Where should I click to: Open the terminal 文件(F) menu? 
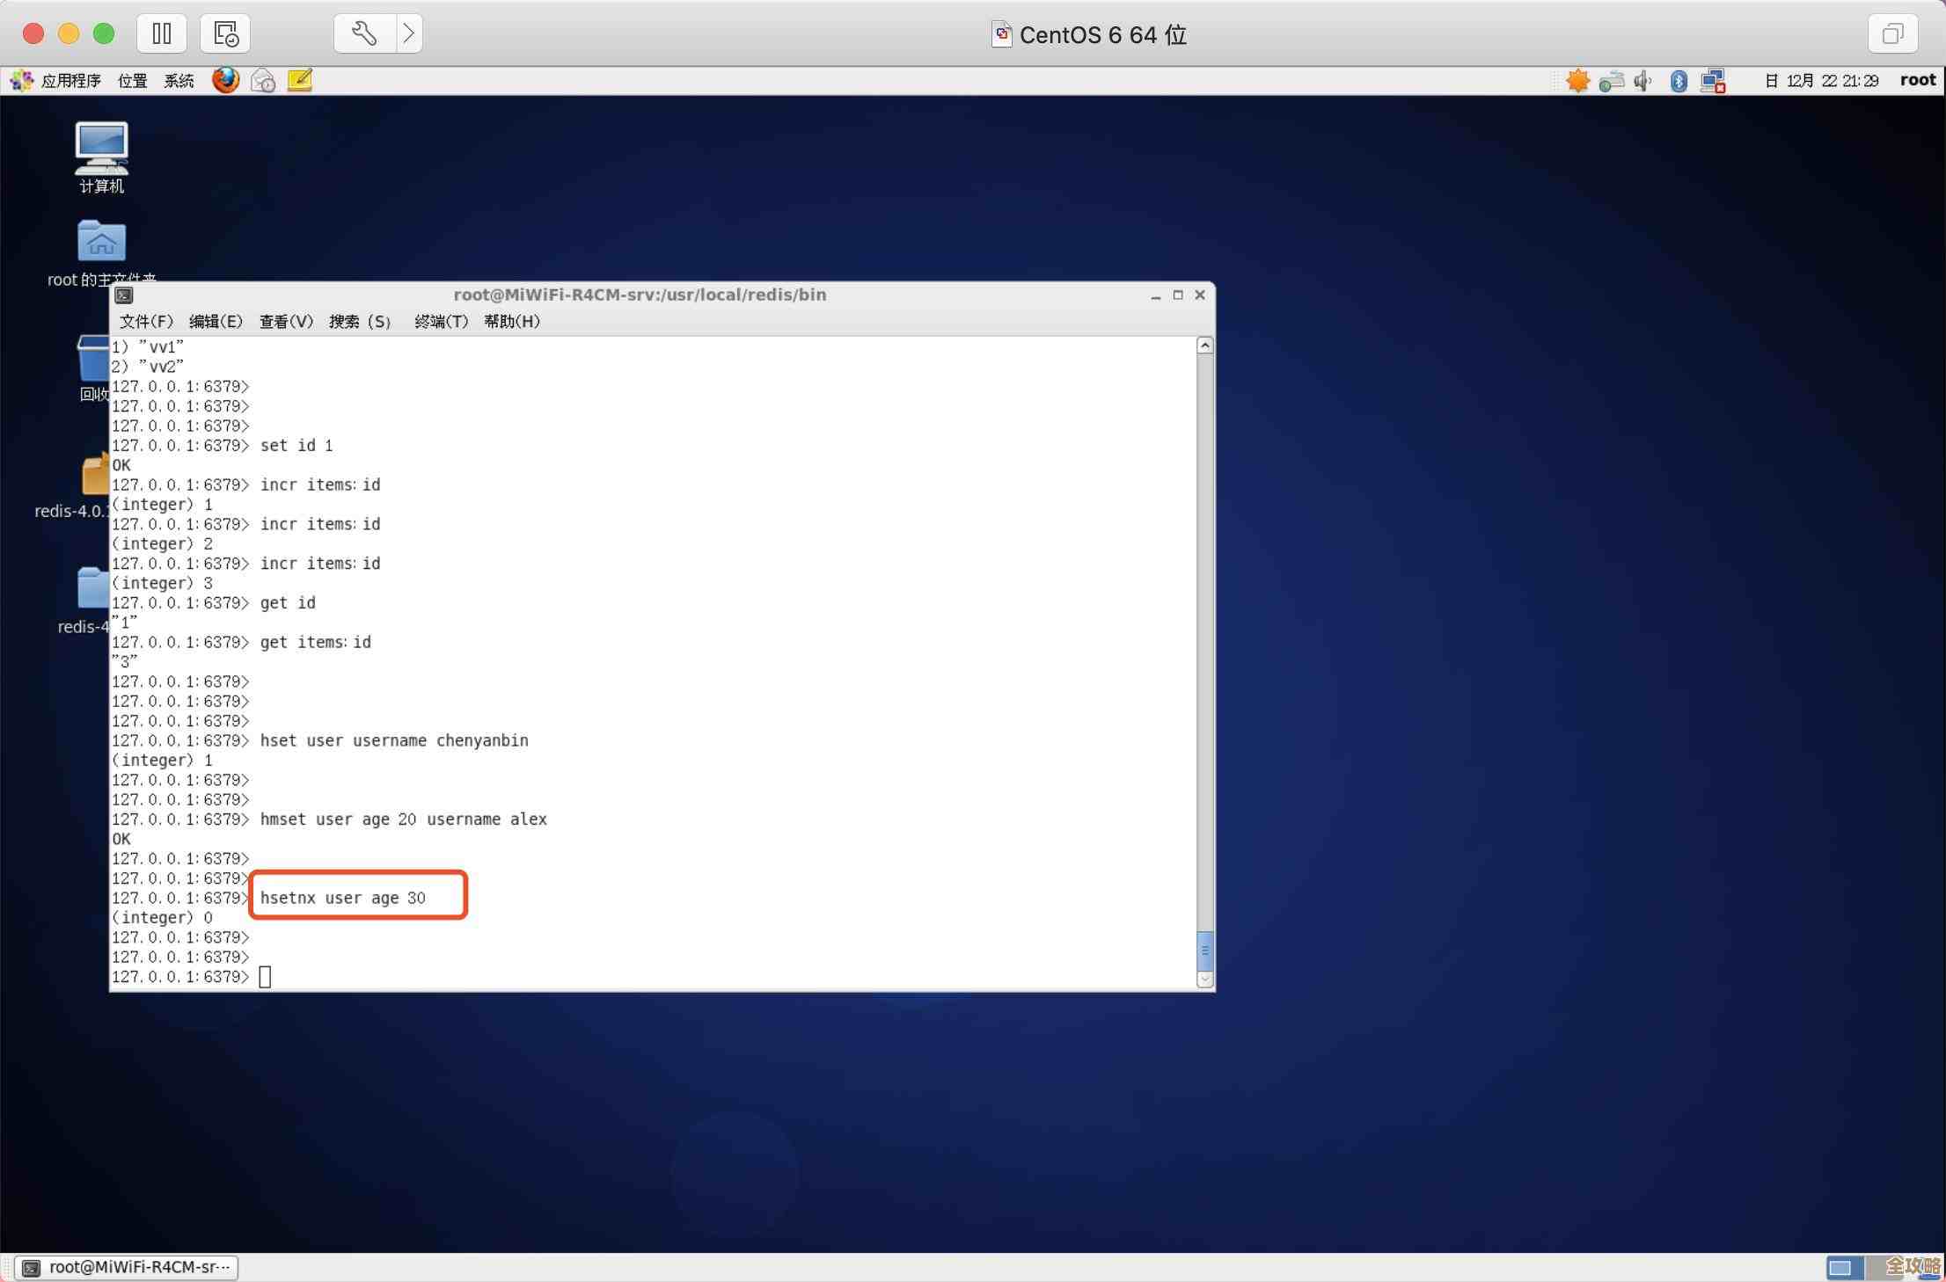pyautogui.click(x=146, y=321)
